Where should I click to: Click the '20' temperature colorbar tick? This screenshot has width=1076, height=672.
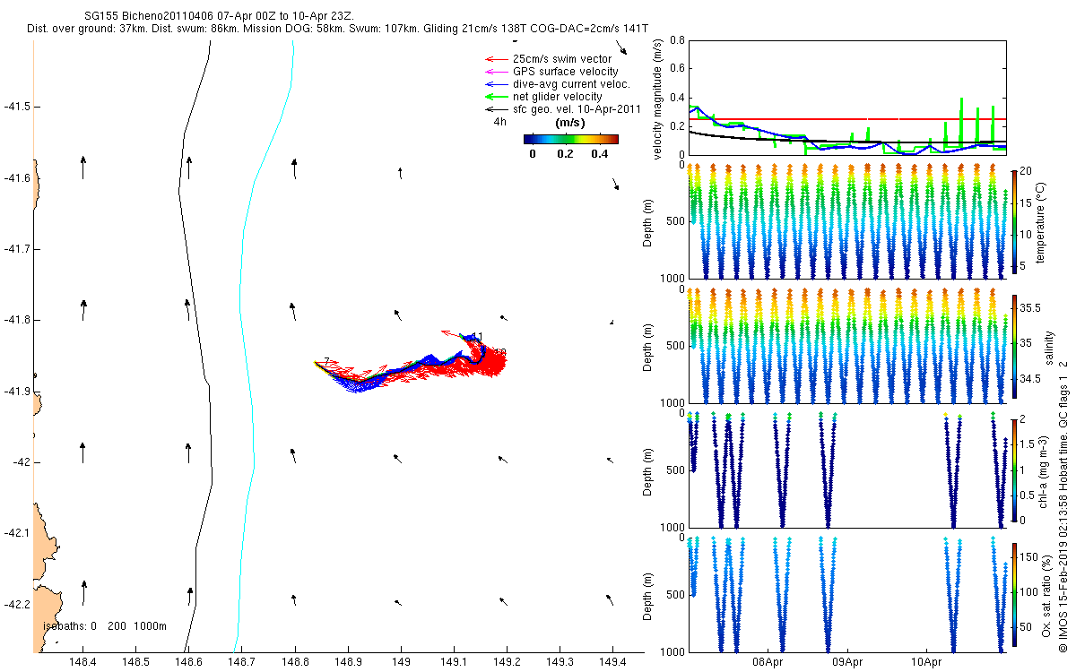[x=1025, y=170]
